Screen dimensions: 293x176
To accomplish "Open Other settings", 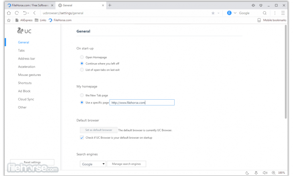I will 22,107.
